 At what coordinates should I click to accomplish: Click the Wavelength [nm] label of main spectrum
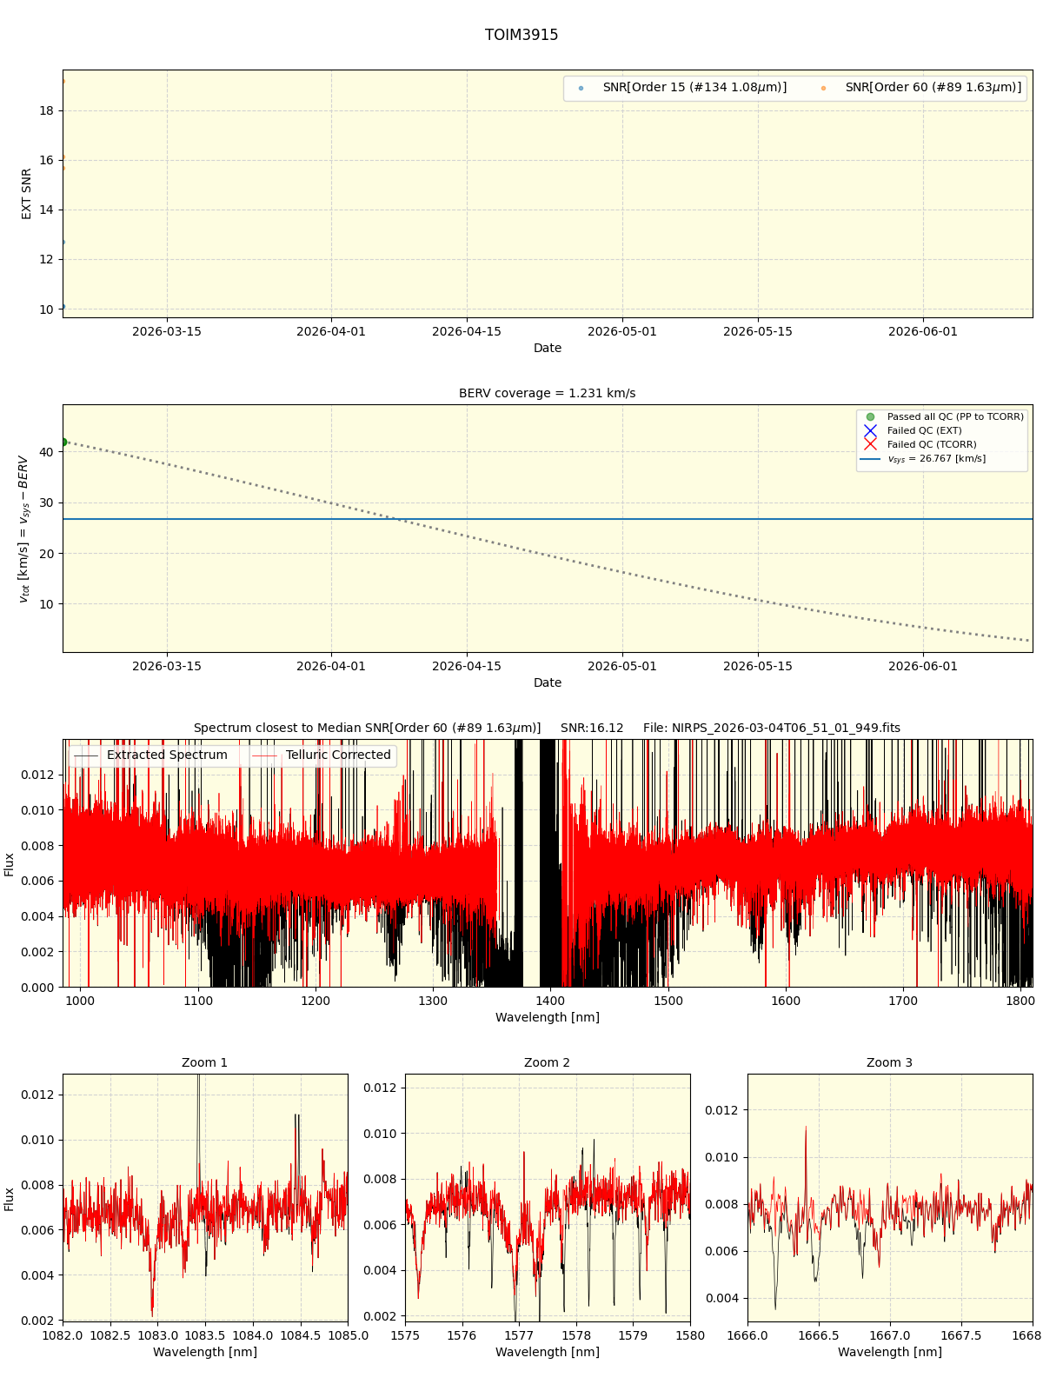548,1017
